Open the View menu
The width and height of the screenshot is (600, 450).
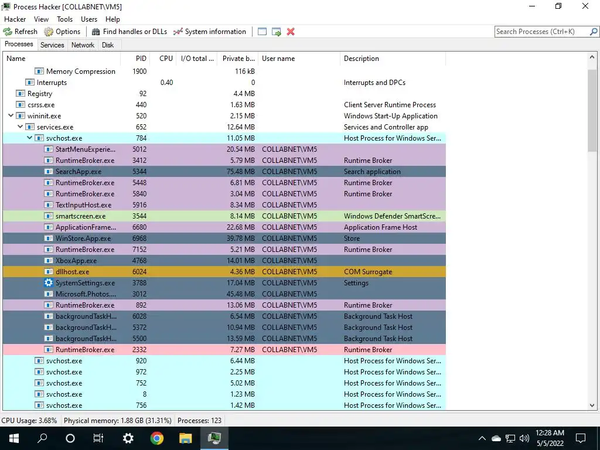pos(42,19)
